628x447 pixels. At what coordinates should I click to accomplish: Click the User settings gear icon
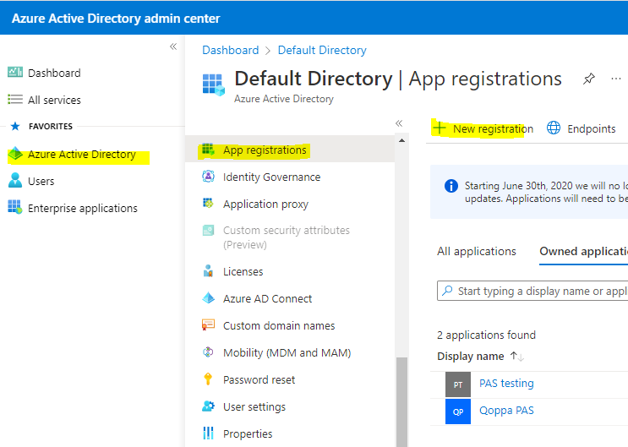(208, 406)
